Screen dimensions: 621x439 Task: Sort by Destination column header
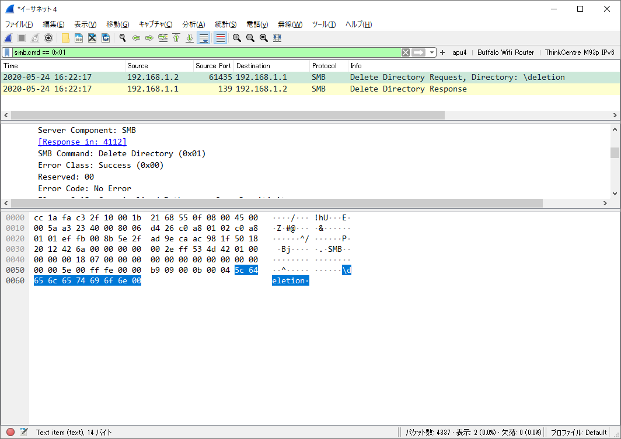[272, 66]
